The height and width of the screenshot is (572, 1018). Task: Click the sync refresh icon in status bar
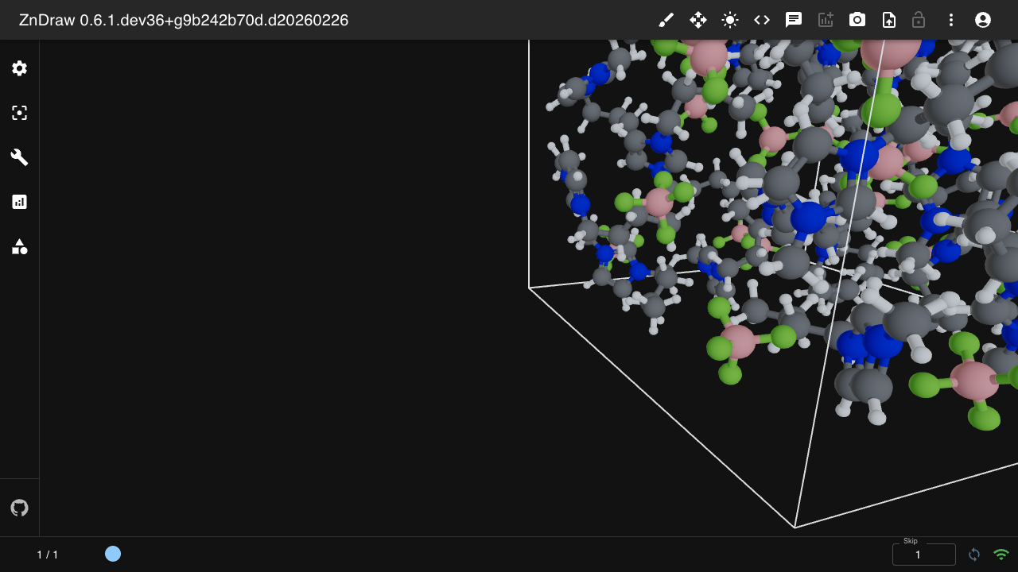click(x=974, y=555)
